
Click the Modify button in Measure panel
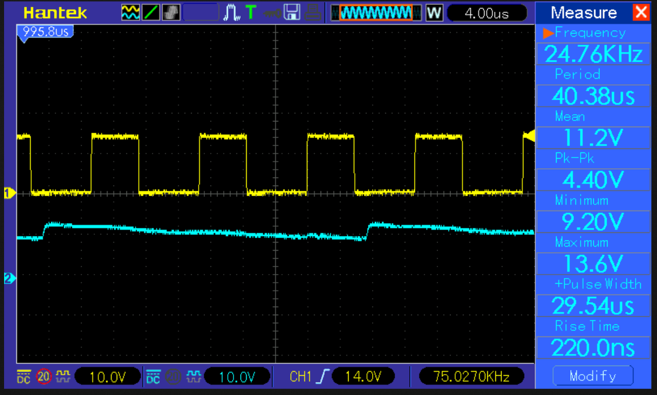[593, 376]
